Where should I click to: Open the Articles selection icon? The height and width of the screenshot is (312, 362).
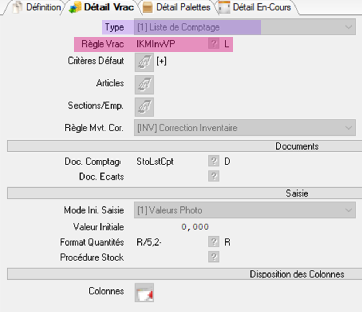[144, 85]
